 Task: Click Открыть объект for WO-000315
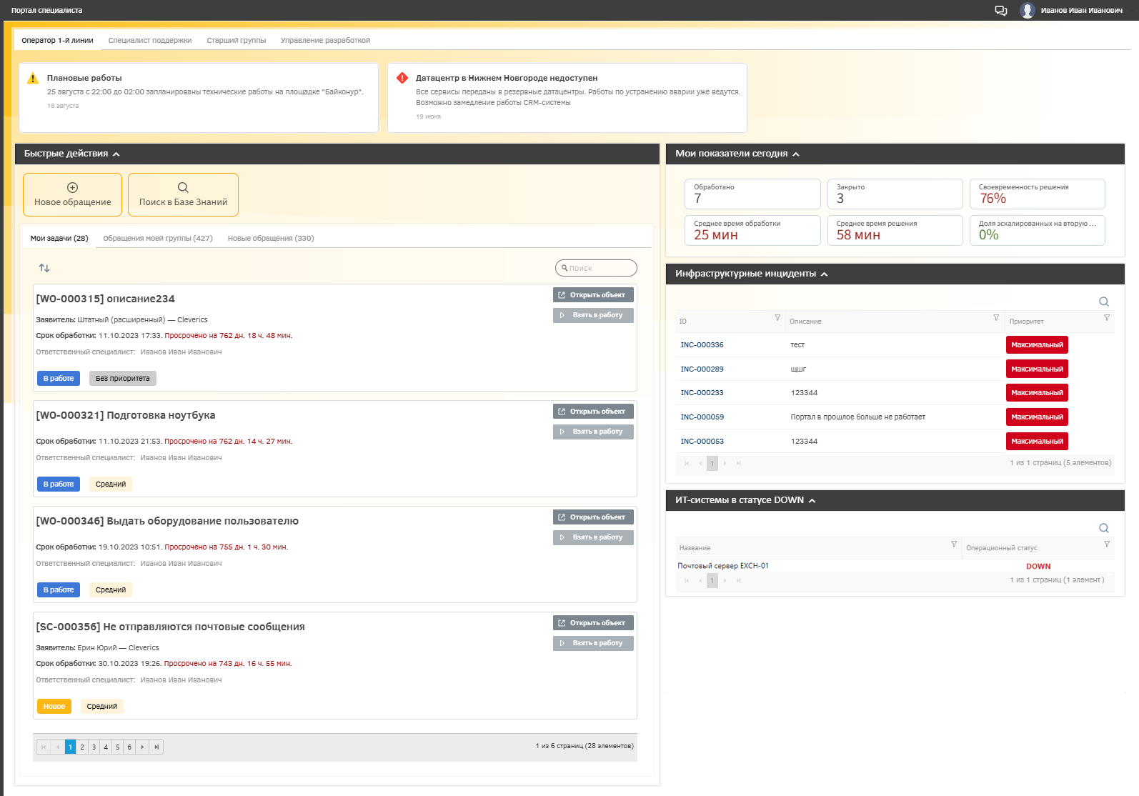[592, 295]
